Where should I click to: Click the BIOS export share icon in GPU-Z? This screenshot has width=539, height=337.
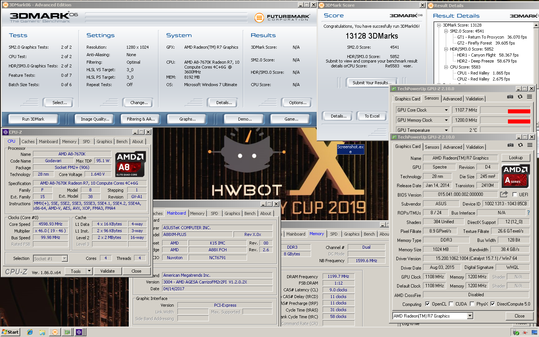point(504,194)
